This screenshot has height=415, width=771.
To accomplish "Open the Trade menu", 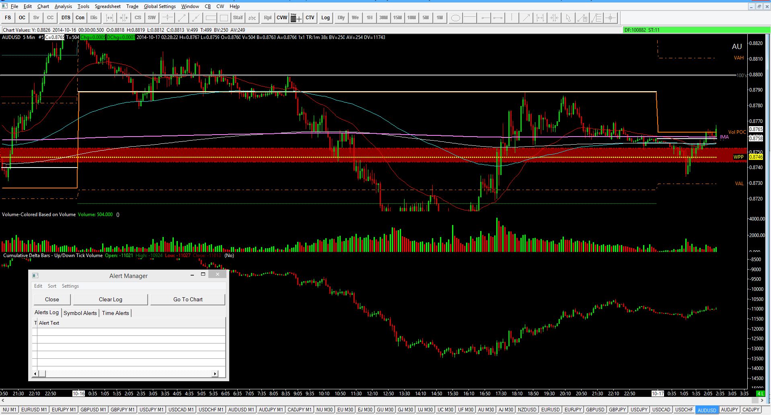I will pyautogui.click(x=132, y=6).
